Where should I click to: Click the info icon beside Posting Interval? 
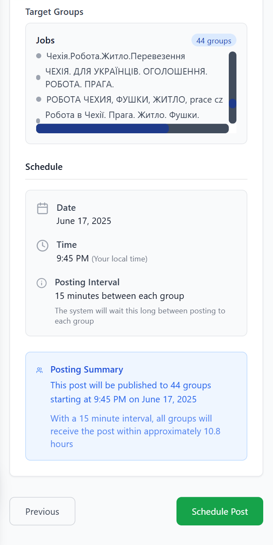click(x=42, y=283)
